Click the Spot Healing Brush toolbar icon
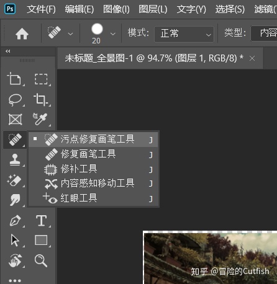The width and height of the screenshot is (277, 284). pyautogui.click(x=15, y=140)
